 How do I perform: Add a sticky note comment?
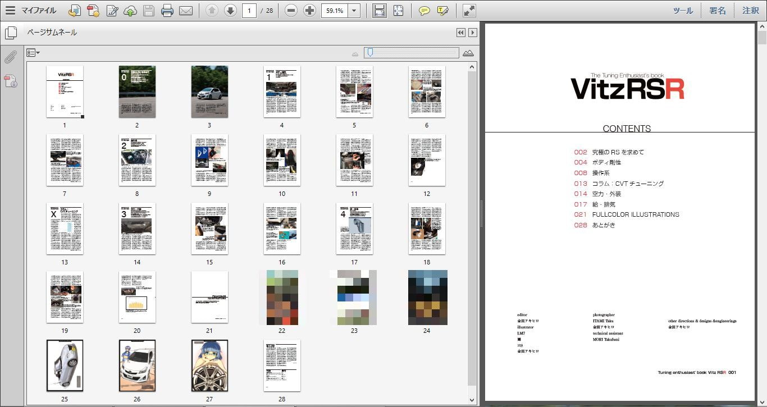pyautogui.click(x=424, y=10)
